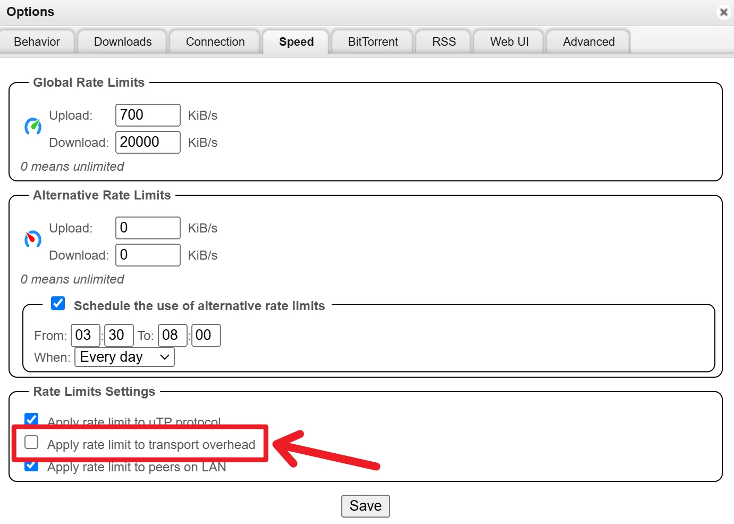
Task: Show the Advanced tab
Action: click(588, 41)
